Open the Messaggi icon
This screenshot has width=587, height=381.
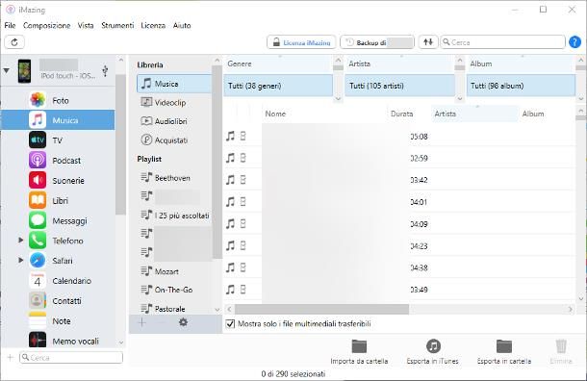[x=38, y=220]
